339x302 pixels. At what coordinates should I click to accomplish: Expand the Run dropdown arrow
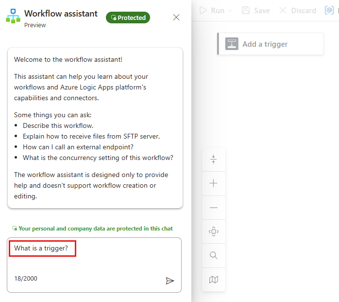click(230, 11)
